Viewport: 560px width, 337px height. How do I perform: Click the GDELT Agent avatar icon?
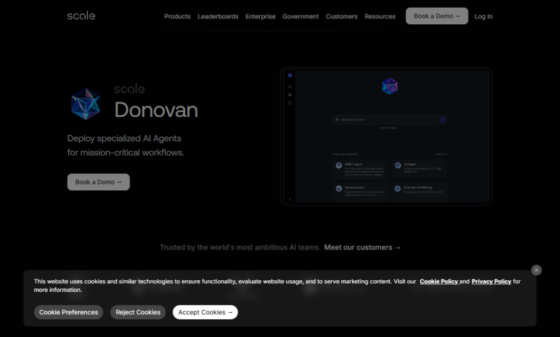click(x=338, y=165)
